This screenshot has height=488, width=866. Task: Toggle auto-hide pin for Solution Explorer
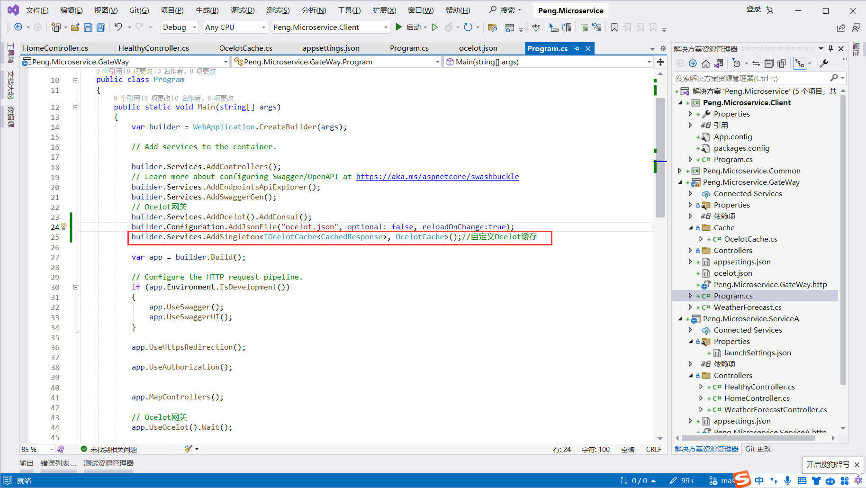[x=830, y=48]
